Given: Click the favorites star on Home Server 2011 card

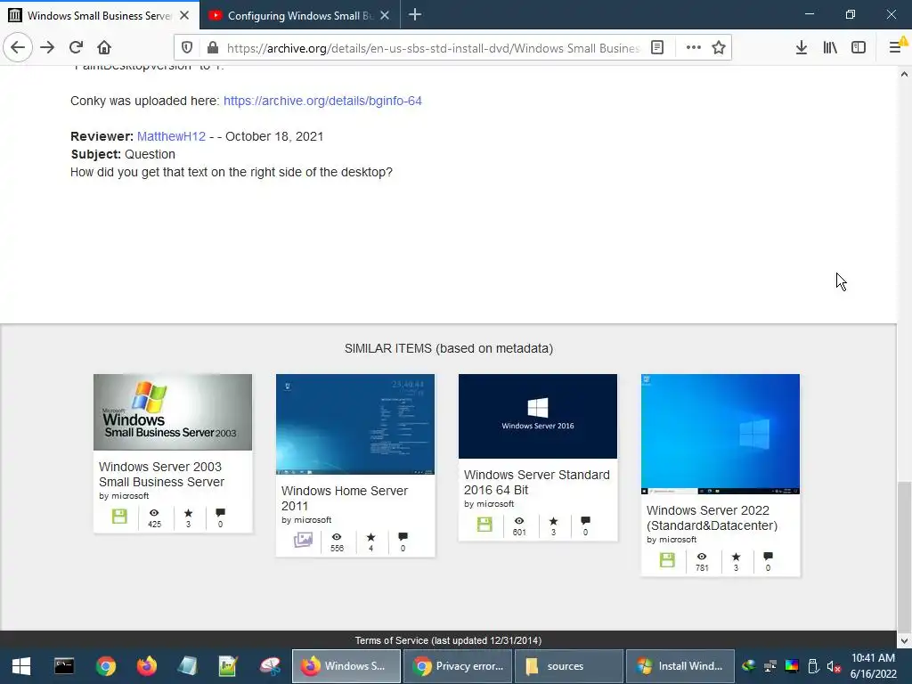Looking at the screenshot, I should point(371,537).
